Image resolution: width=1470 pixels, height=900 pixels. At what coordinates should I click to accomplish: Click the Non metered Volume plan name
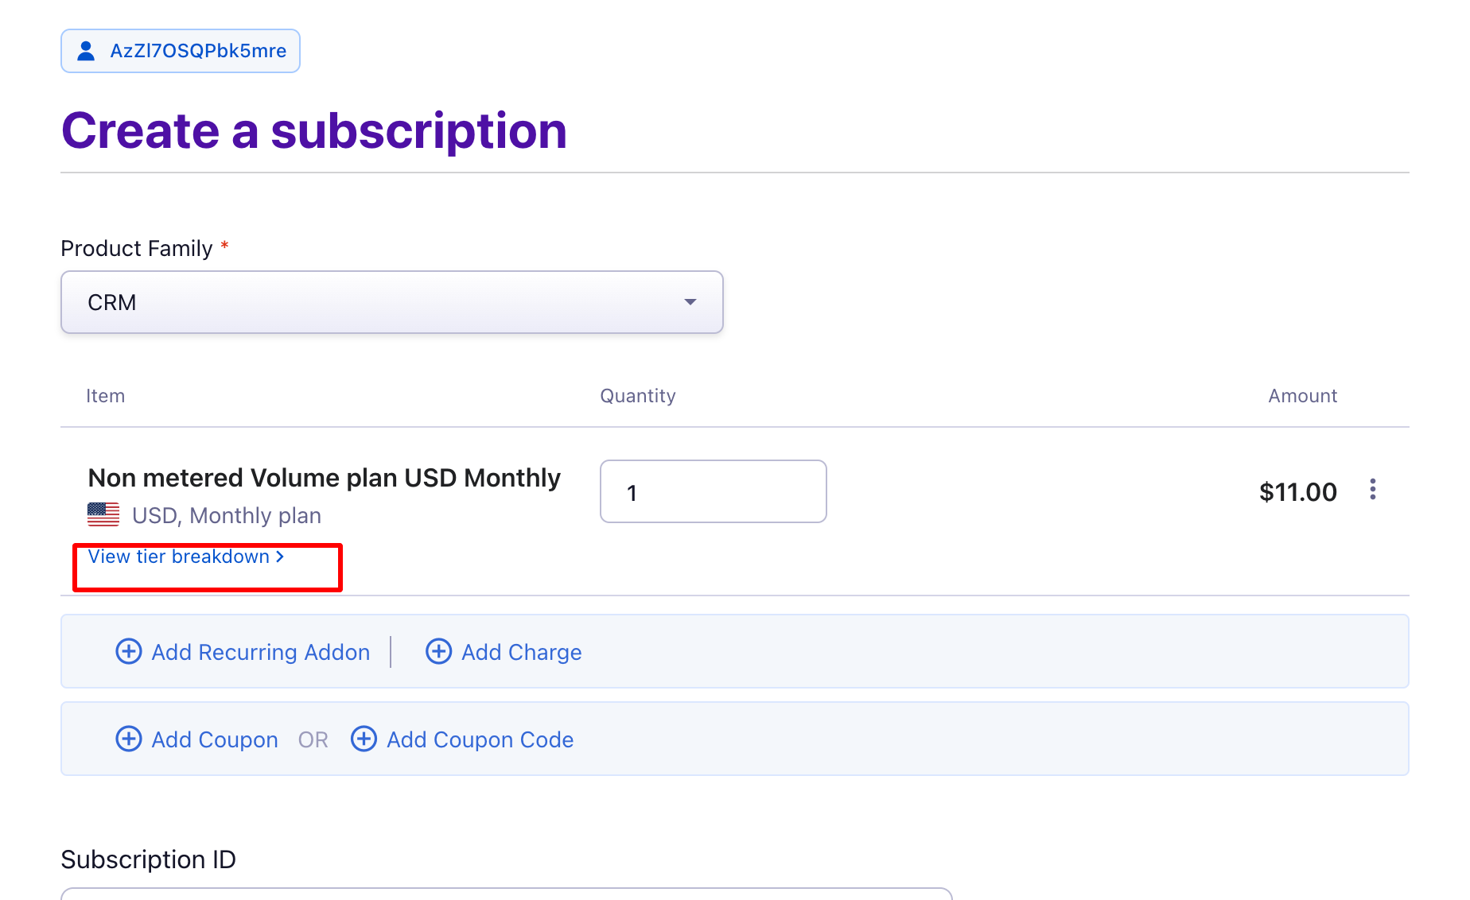[324, 478]
